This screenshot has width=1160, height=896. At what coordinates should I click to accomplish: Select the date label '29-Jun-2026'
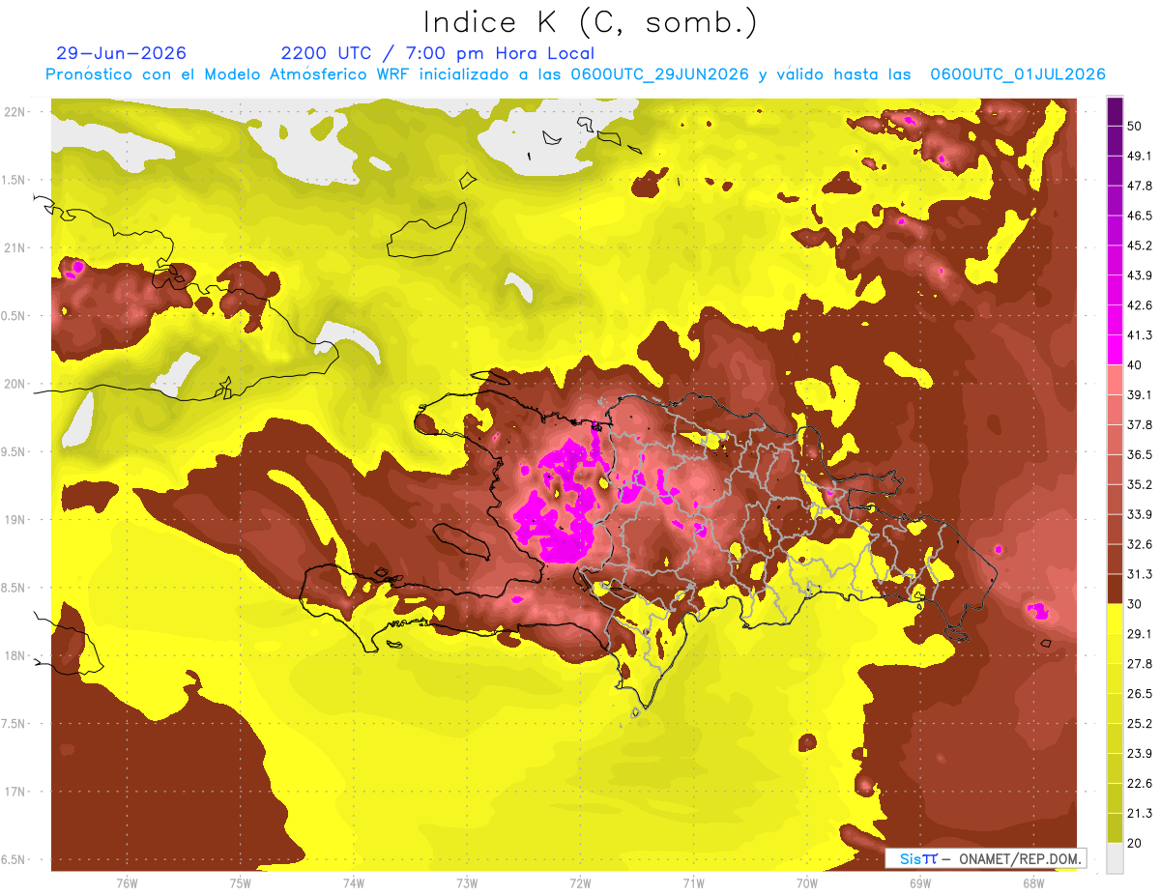[x=121, y=53]
